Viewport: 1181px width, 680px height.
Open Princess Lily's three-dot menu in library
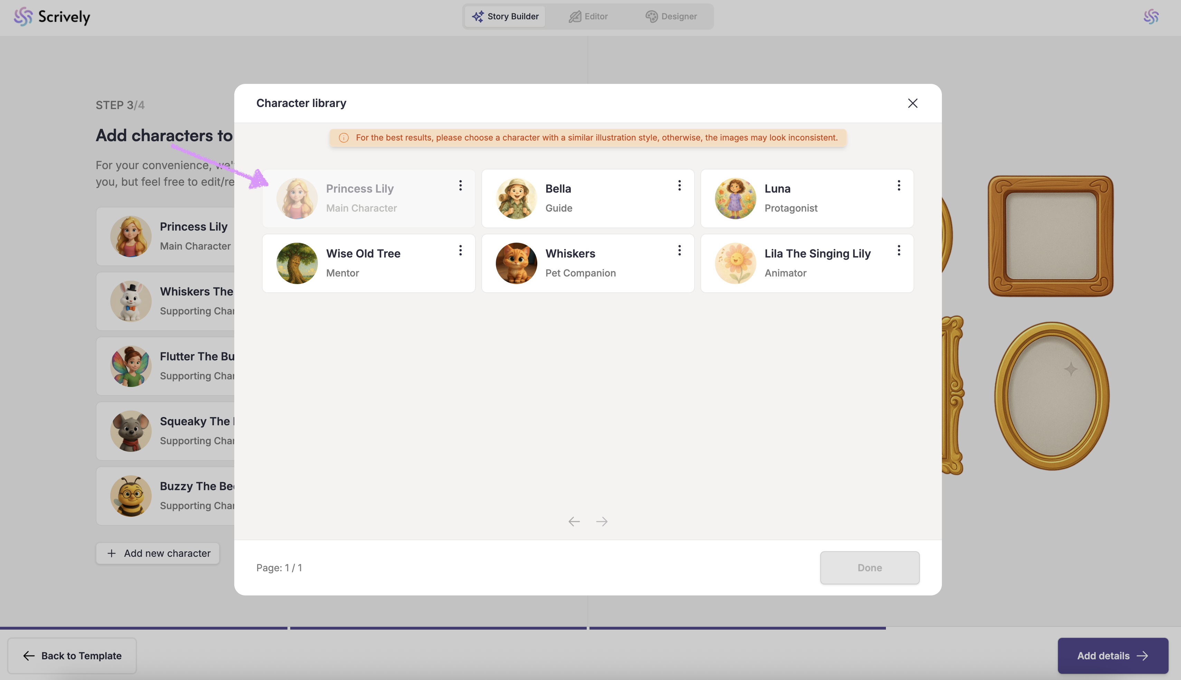click(x=460, y=185)
